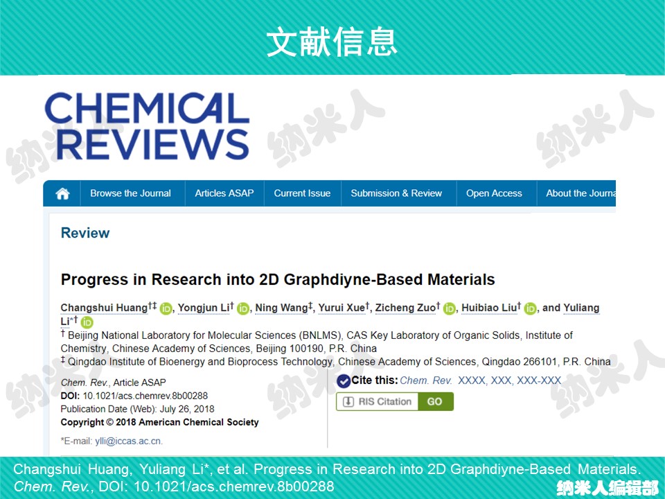
Task: Click the DOI 10.1021/acs.chemrev.8b00288 text
Action: pyautogui.click(x=145, y=396)
